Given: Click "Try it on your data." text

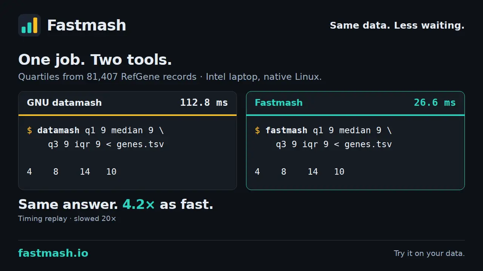Looking at the screenshot, I should click(429, 253).
